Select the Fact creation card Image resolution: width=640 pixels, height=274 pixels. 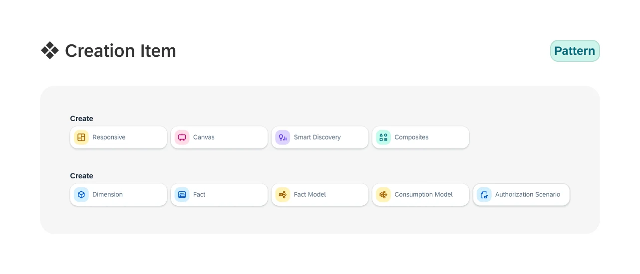[x=219, y=195]
